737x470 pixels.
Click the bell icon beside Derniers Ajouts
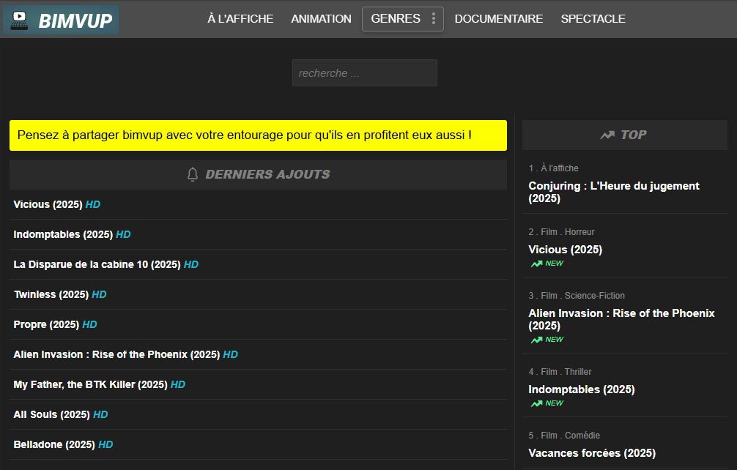coord(193,174)
